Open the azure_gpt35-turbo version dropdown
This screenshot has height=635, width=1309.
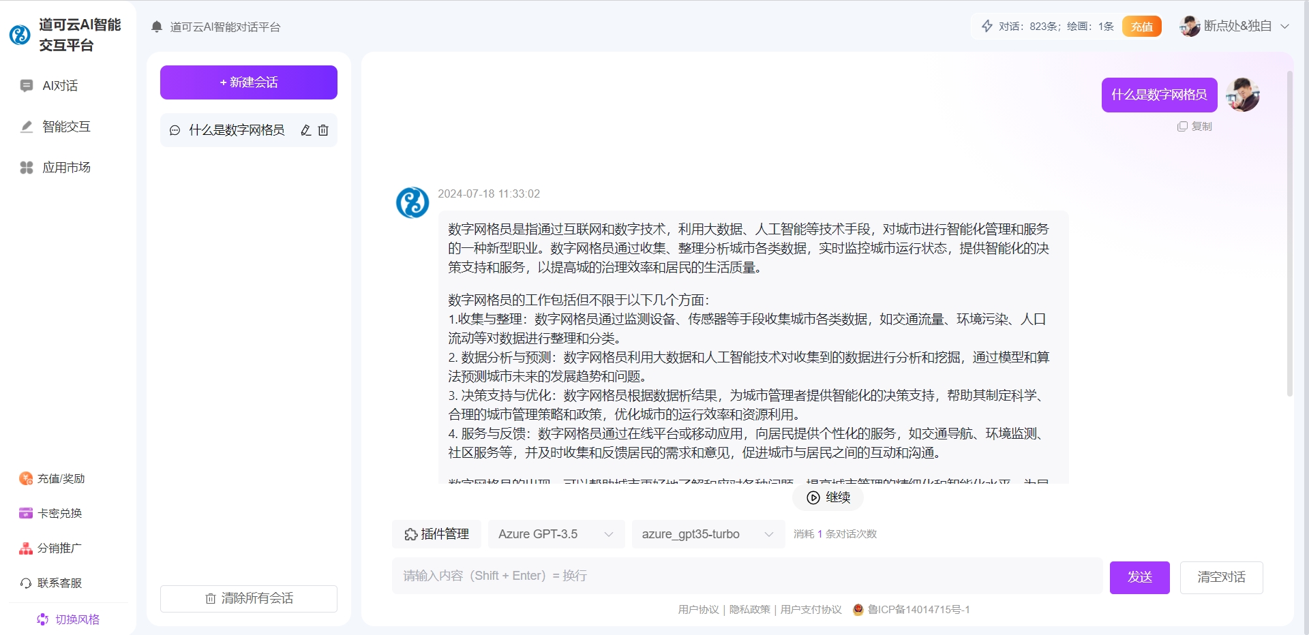[707, 534]
